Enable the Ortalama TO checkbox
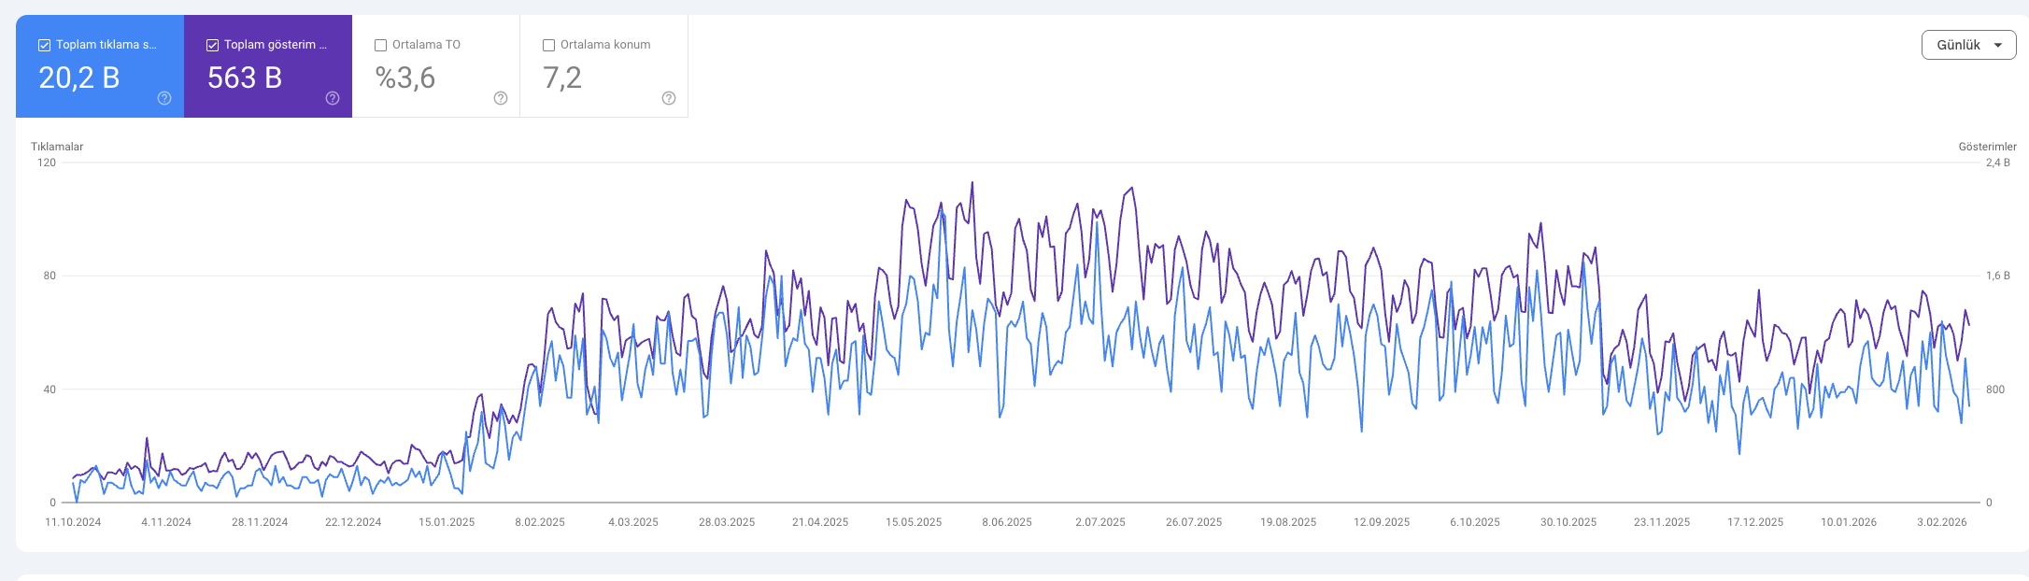This screenshot has width=2029, height=581. pyautogui.click(x=380, y=45)
